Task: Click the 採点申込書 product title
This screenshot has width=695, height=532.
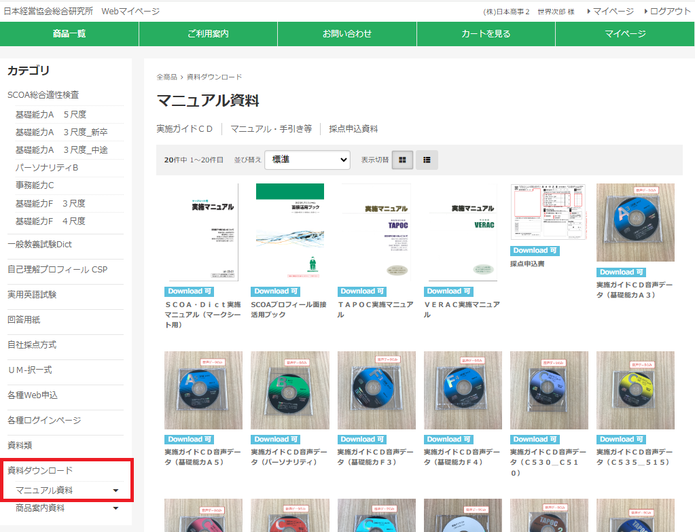Action: pos(527,264)
